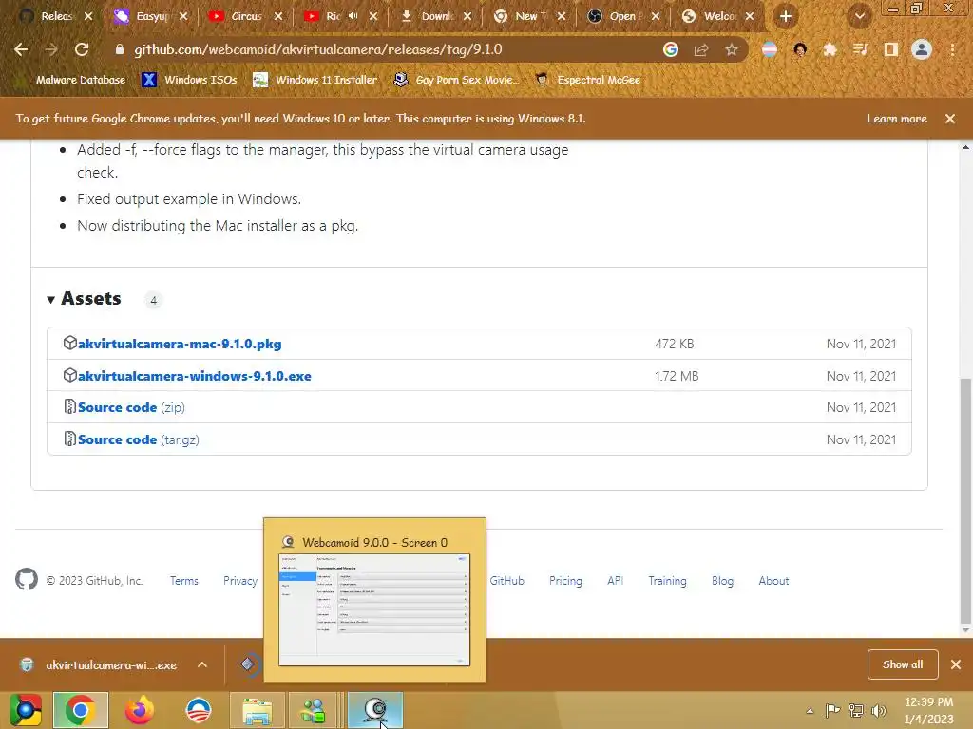
Task: Click Show all downloads button
Action: pos(903,664)
